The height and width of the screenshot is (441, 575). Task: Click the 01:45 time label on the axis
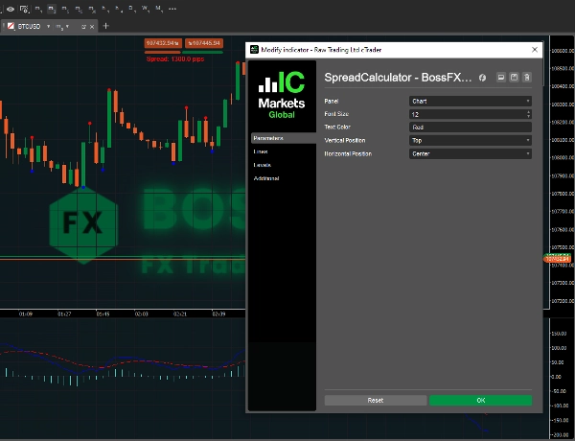click(103, 314)
